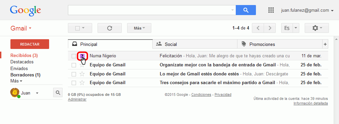Screen dimensions: 339x124
Task: Click Juan's lion avatar
Action: pos(15,93)
